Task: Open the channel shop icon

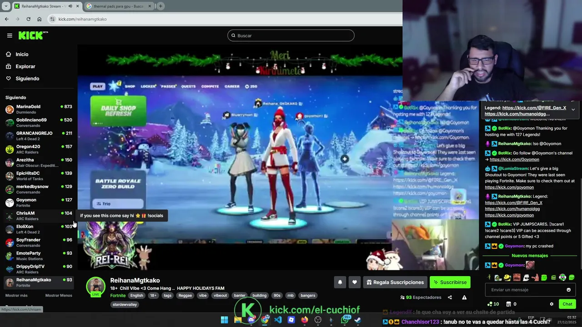Action: click(509, 304)
